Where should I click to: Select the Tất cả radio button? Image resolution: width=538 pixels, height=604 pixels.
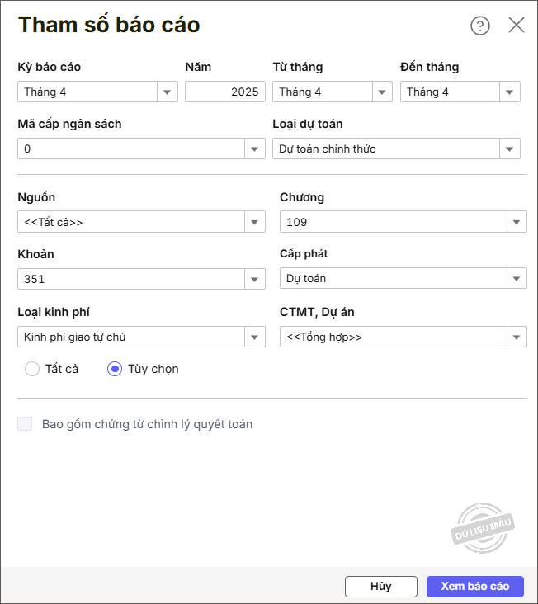coord(32,369)
